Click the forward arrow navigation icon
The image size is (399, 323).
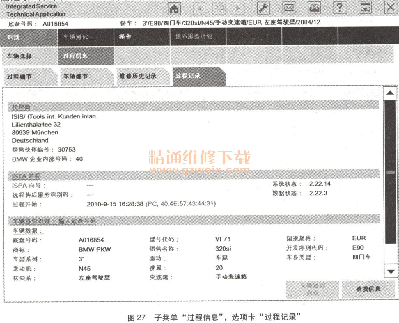[238, 8]
